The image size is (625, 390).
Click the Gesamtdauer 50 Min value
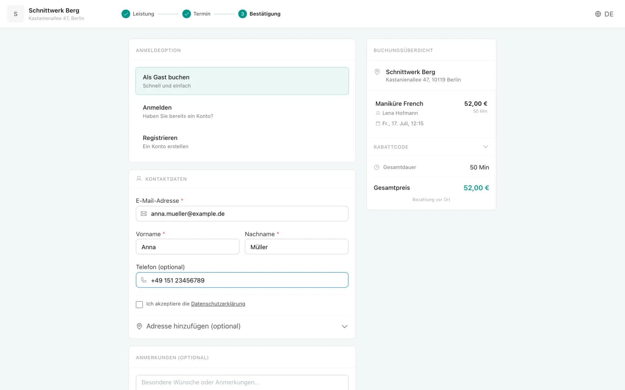point(479,167)
